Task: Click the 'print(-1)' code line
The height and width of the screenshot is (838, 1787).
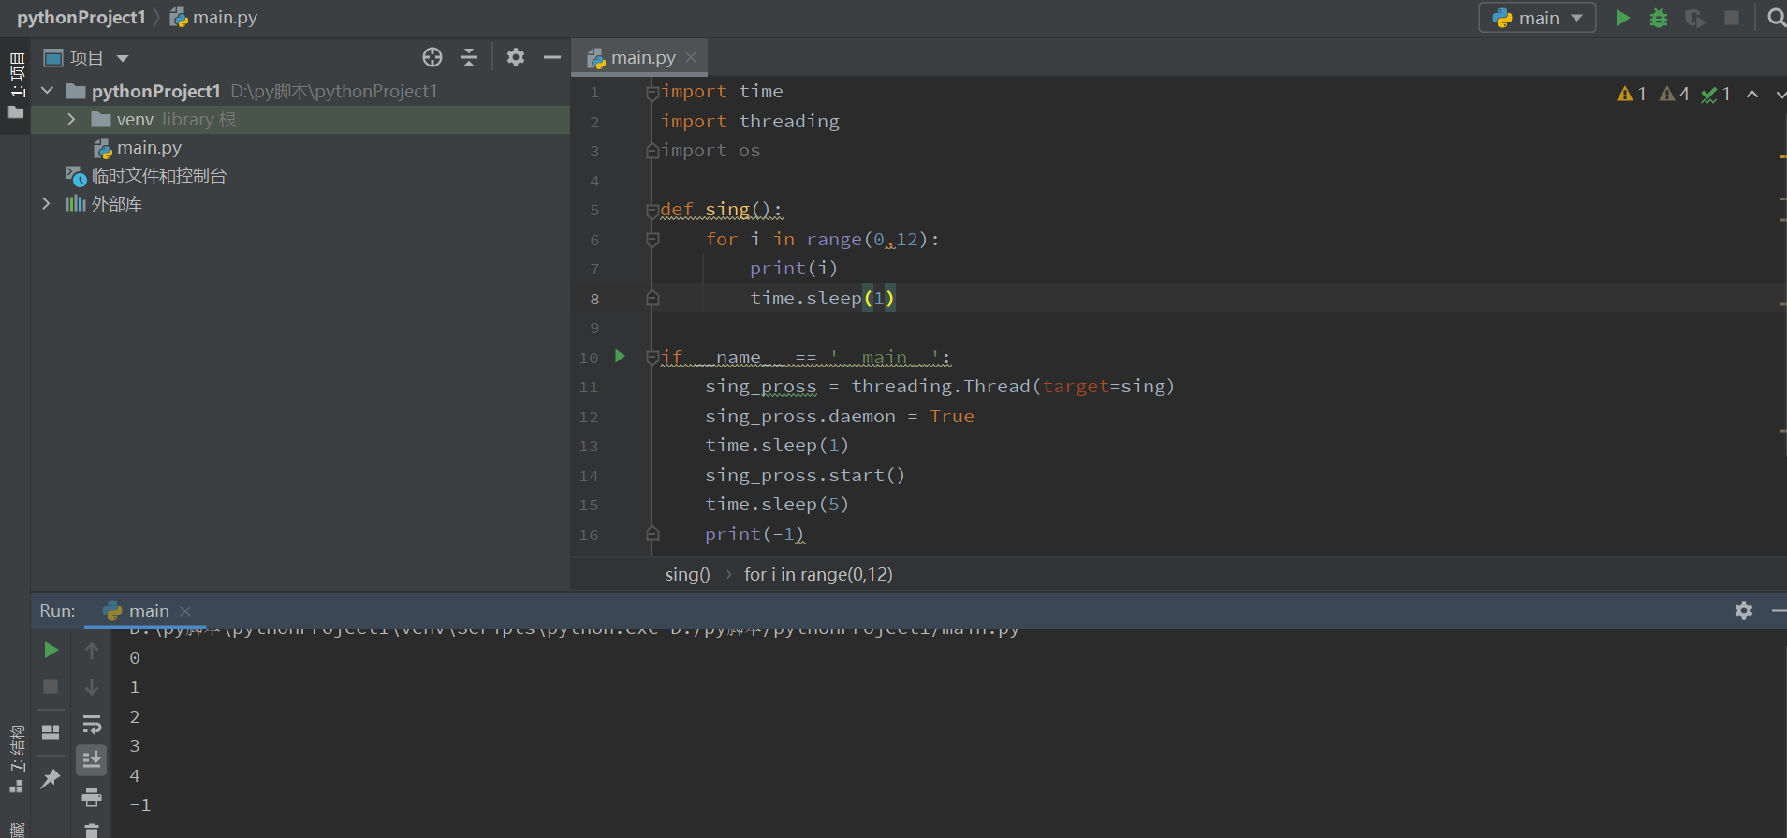Action: 754,535
